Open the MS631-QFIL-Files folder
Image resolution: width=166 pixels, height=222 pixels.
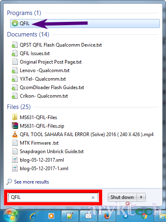[x=34, y=117]
